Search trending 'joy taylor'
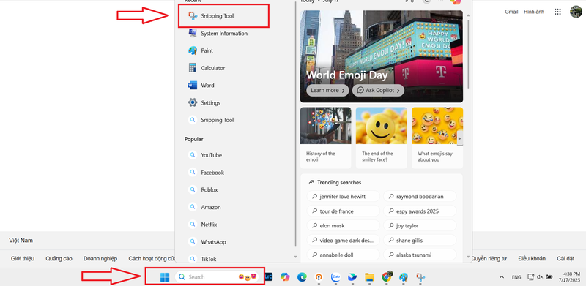Viewport: 586px width, 286px height. click(x=420, y=225)
